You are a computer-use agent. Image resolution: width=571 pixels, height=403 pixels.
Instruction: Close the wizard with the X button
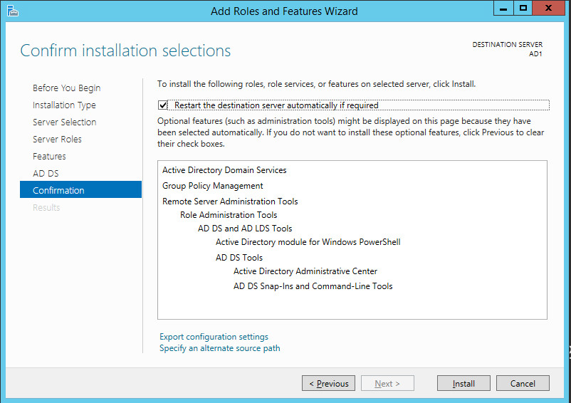(548, 8)
